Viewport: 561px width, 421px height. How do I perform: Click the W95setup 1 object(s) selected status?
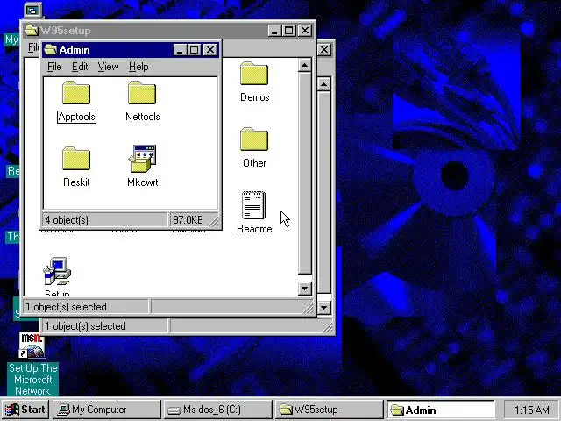coord(66,307)
